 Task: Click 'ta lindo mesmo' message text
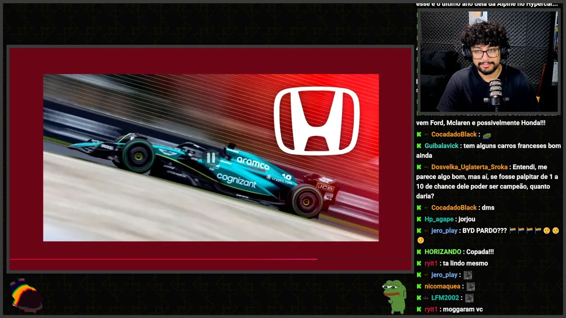click(465, 263)
